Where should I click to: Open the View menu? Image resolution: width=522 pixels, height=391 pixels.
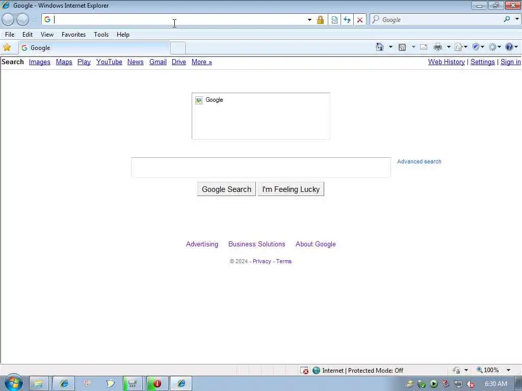tap(47, 35)
